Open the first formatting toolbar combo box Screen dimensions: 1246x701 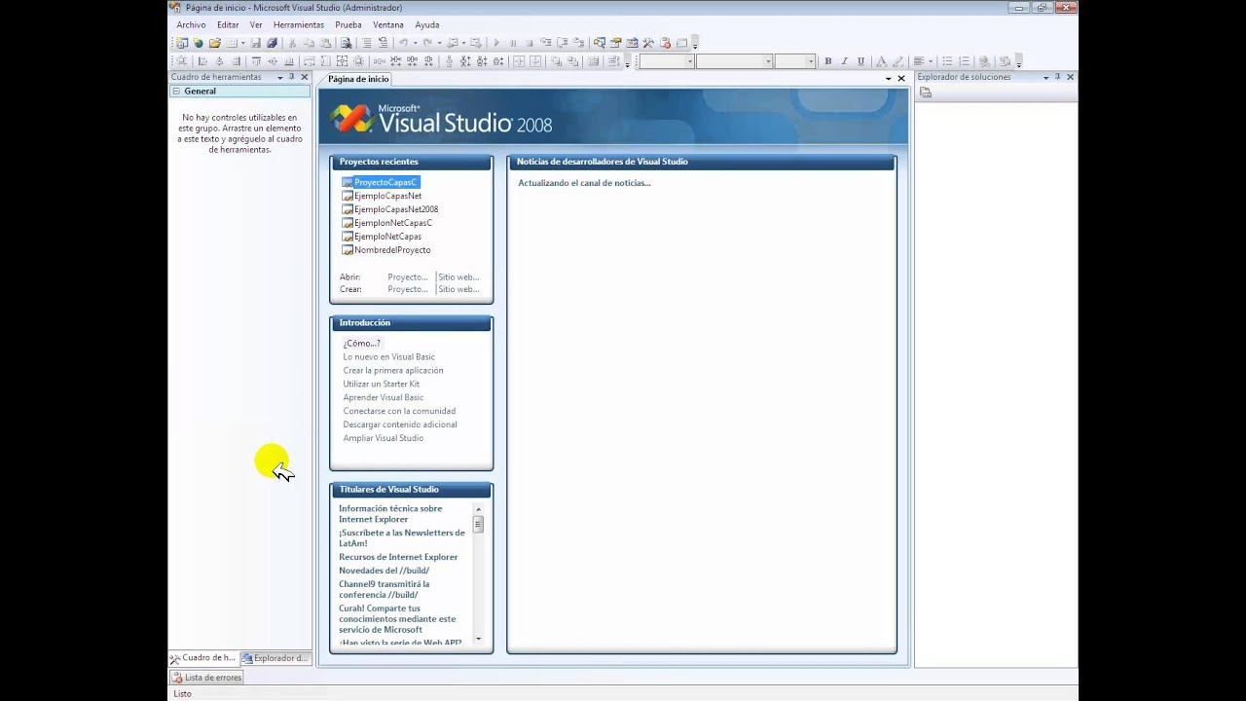coord(667,61)
